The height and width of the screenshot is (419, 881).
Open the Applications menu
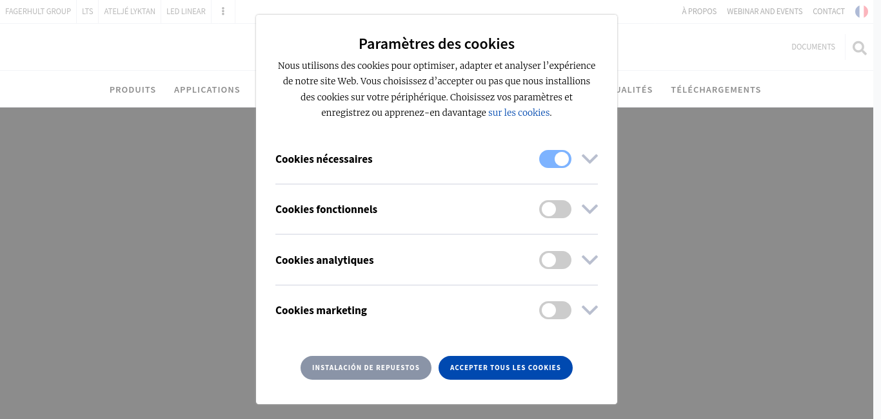(207, 89)
